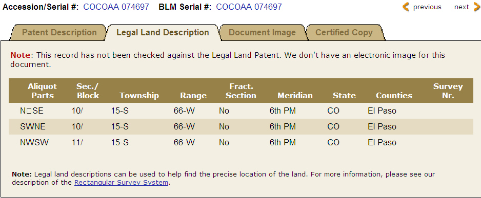Viewport: 481px width, 198px height.
Task: Select the Legal Land Description tab
Action: pos(163,32)
